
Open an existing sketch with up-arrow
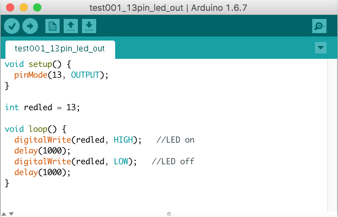point(71,26)
